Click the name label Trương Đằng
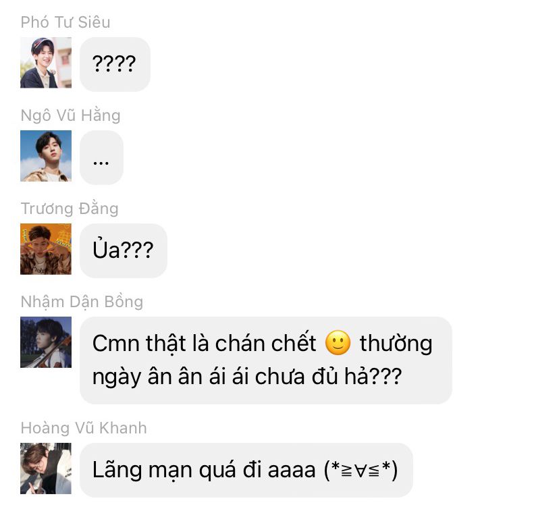Image resolution: width=559 pixels, height=509 pixels. pos(70,209)
